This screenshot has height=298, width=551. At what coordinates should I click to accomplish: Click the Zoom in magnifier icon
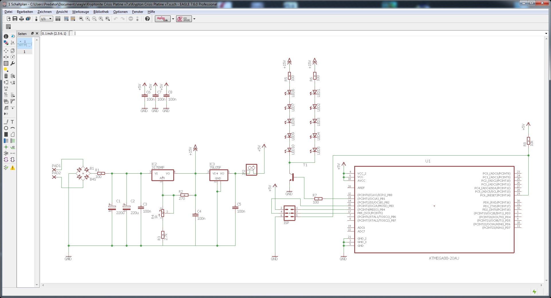tap(88, 19)
